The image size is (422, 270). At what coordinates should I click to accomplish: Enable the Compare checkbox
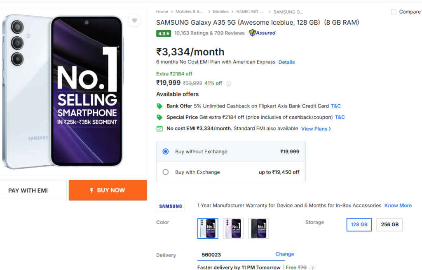pyautogui.click(x=393, y=12)
